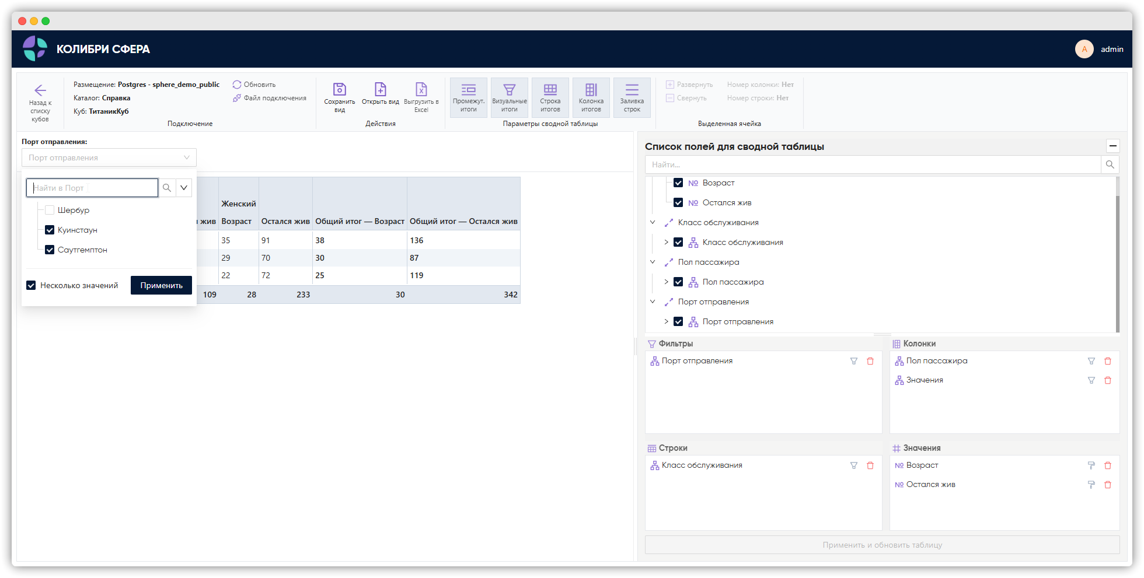Delete Пол пассажира from Колонки
Screen dimensions: 1144x578
1108,361
